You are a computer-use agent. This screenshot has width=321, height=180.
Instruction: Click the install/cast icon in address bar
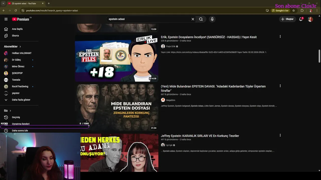point(267,10)
